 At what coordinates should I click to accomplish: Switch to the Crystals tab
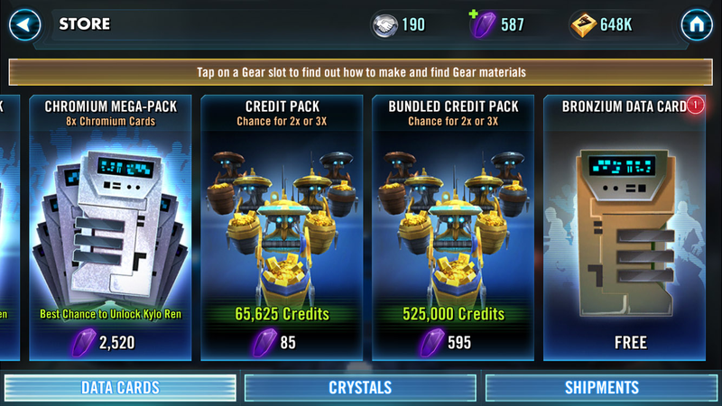360,388
